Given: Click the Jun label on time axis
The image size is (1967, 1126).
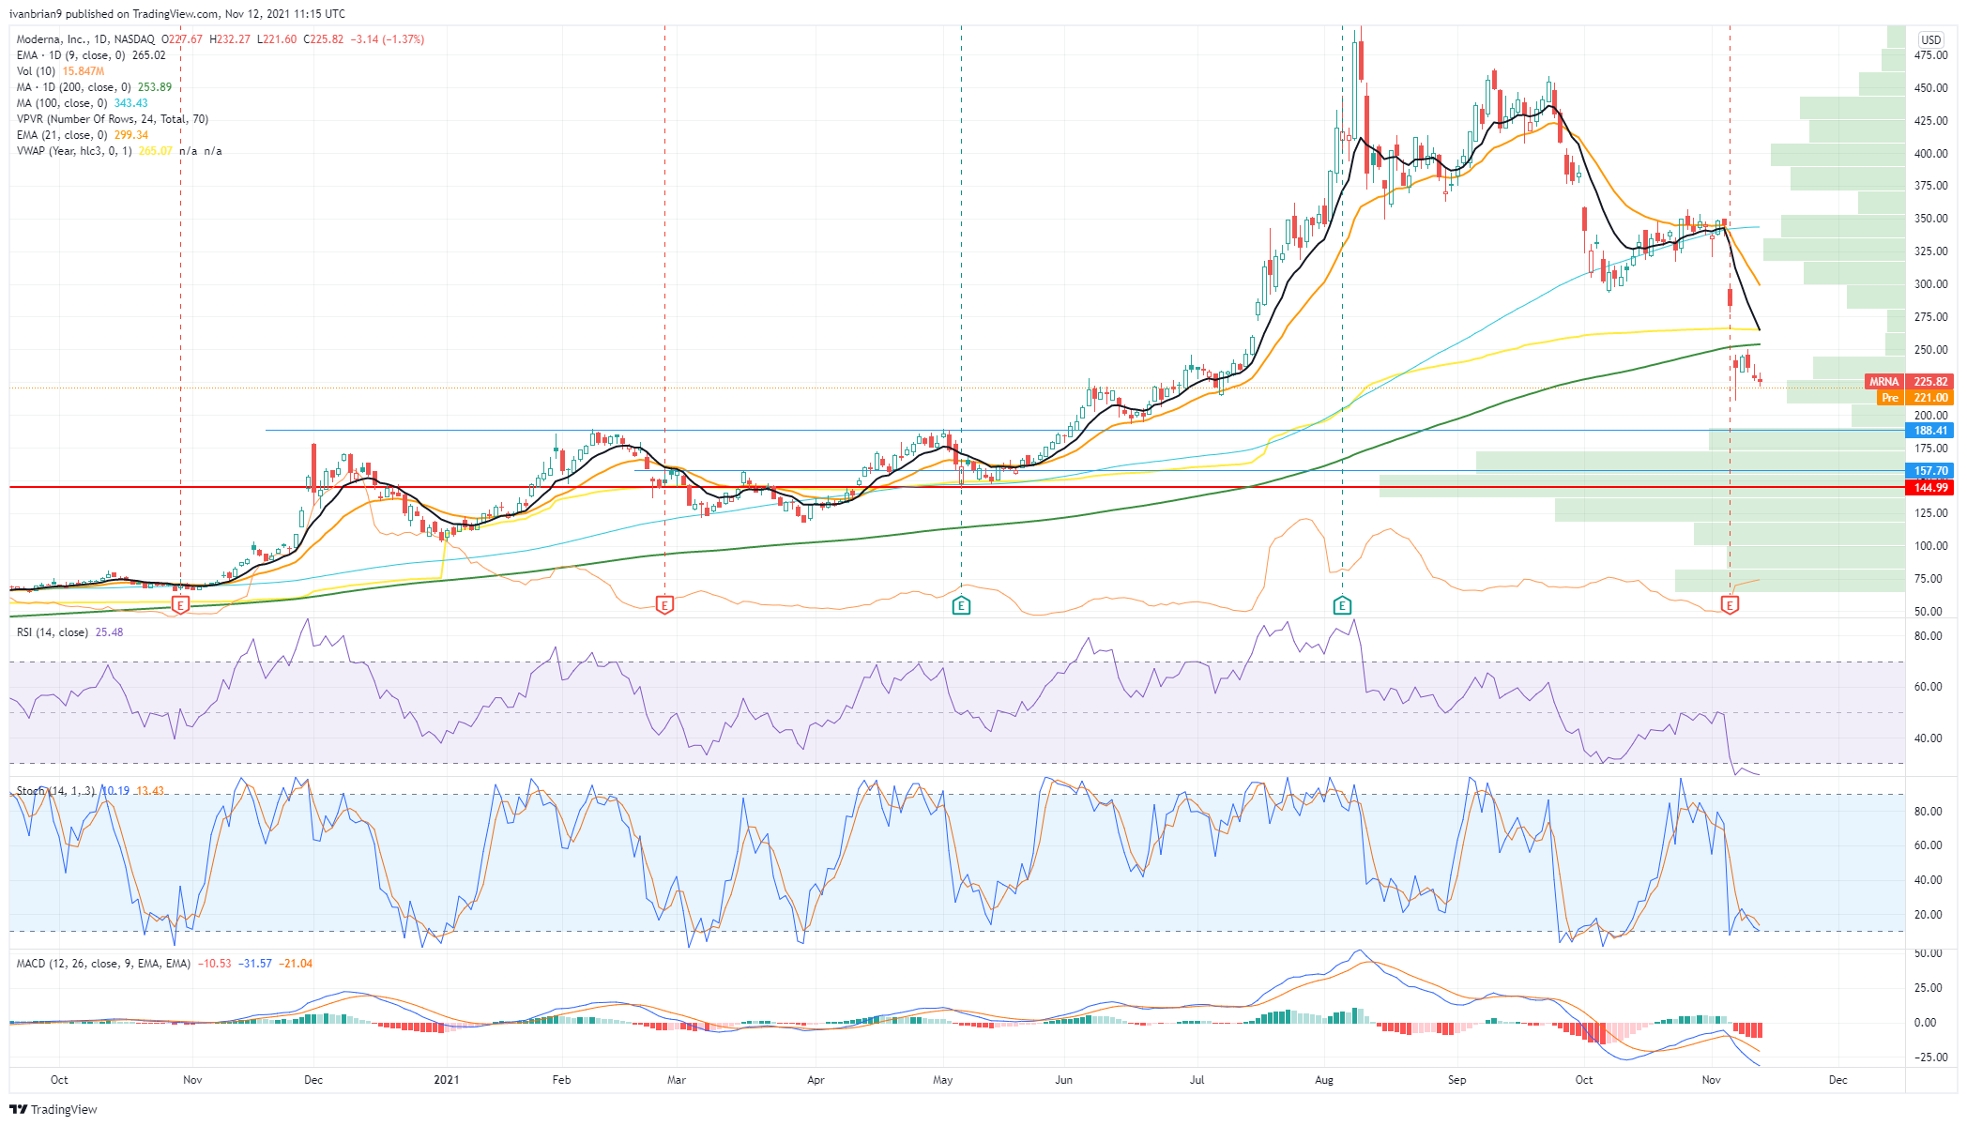Looking at the screenshot, I should click(x=1063, y=1080).
